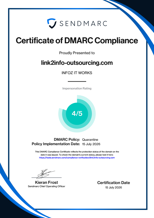Click the 'SENDMARC' wordmark text
This screenshot has width=154, height=218.
pos(83,24)
